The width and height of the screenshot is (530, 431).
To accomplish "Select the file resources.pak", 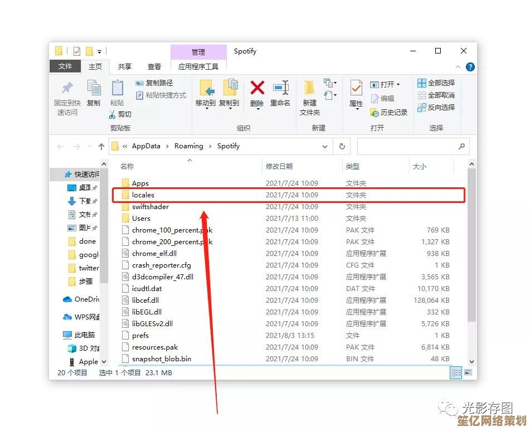I will tap(285, 347).
